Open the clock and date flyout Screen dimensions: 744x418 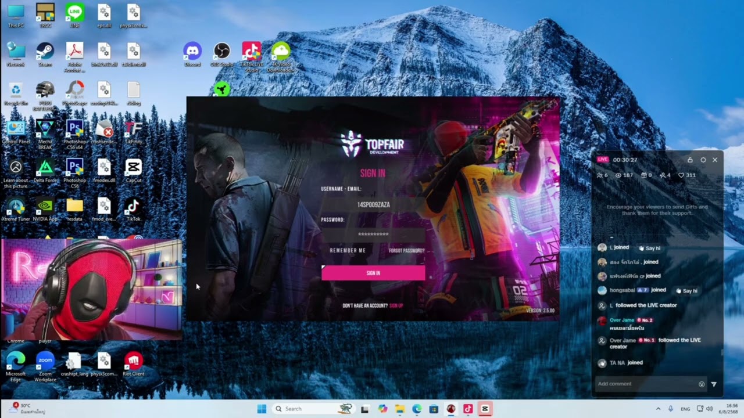727,409
